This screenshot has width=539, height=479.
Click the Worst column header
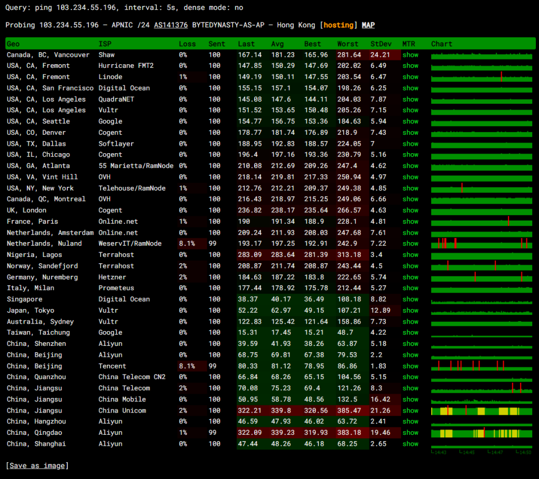[x=347, y=44]
